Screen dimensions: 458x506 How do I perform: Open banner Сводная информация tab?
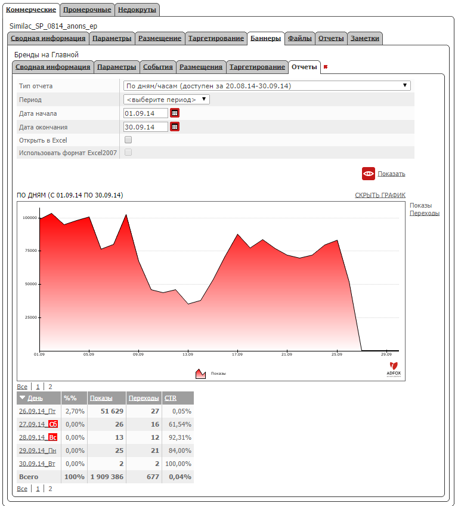click(53, 67)
